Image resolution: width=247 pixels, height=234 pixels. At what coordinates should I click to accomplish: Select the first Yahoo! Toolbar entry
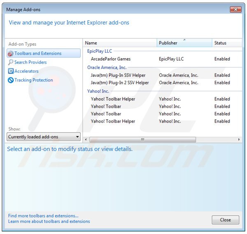(x=163, y=106)
